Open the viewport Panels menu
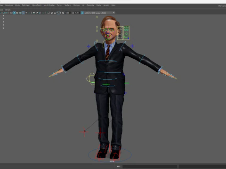This screenshot has height=169, width=226. click(8, 10)
